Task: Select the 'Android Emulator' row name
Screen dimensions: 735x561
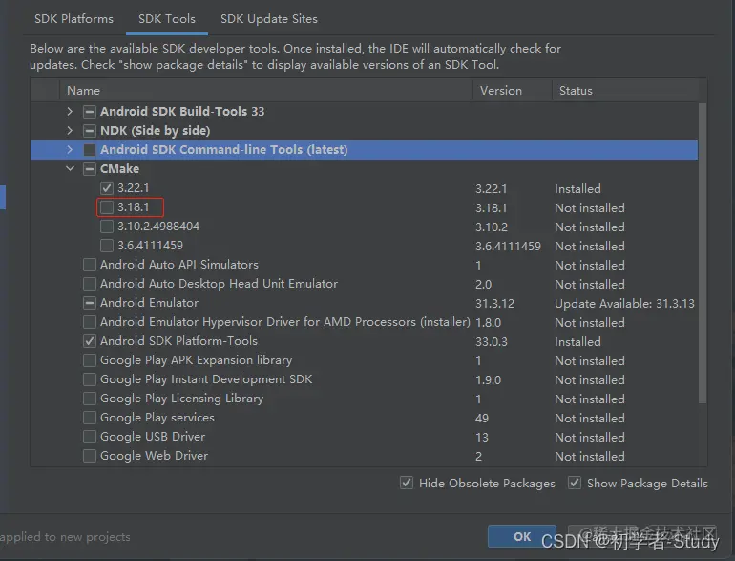Action: coord(149,303)
